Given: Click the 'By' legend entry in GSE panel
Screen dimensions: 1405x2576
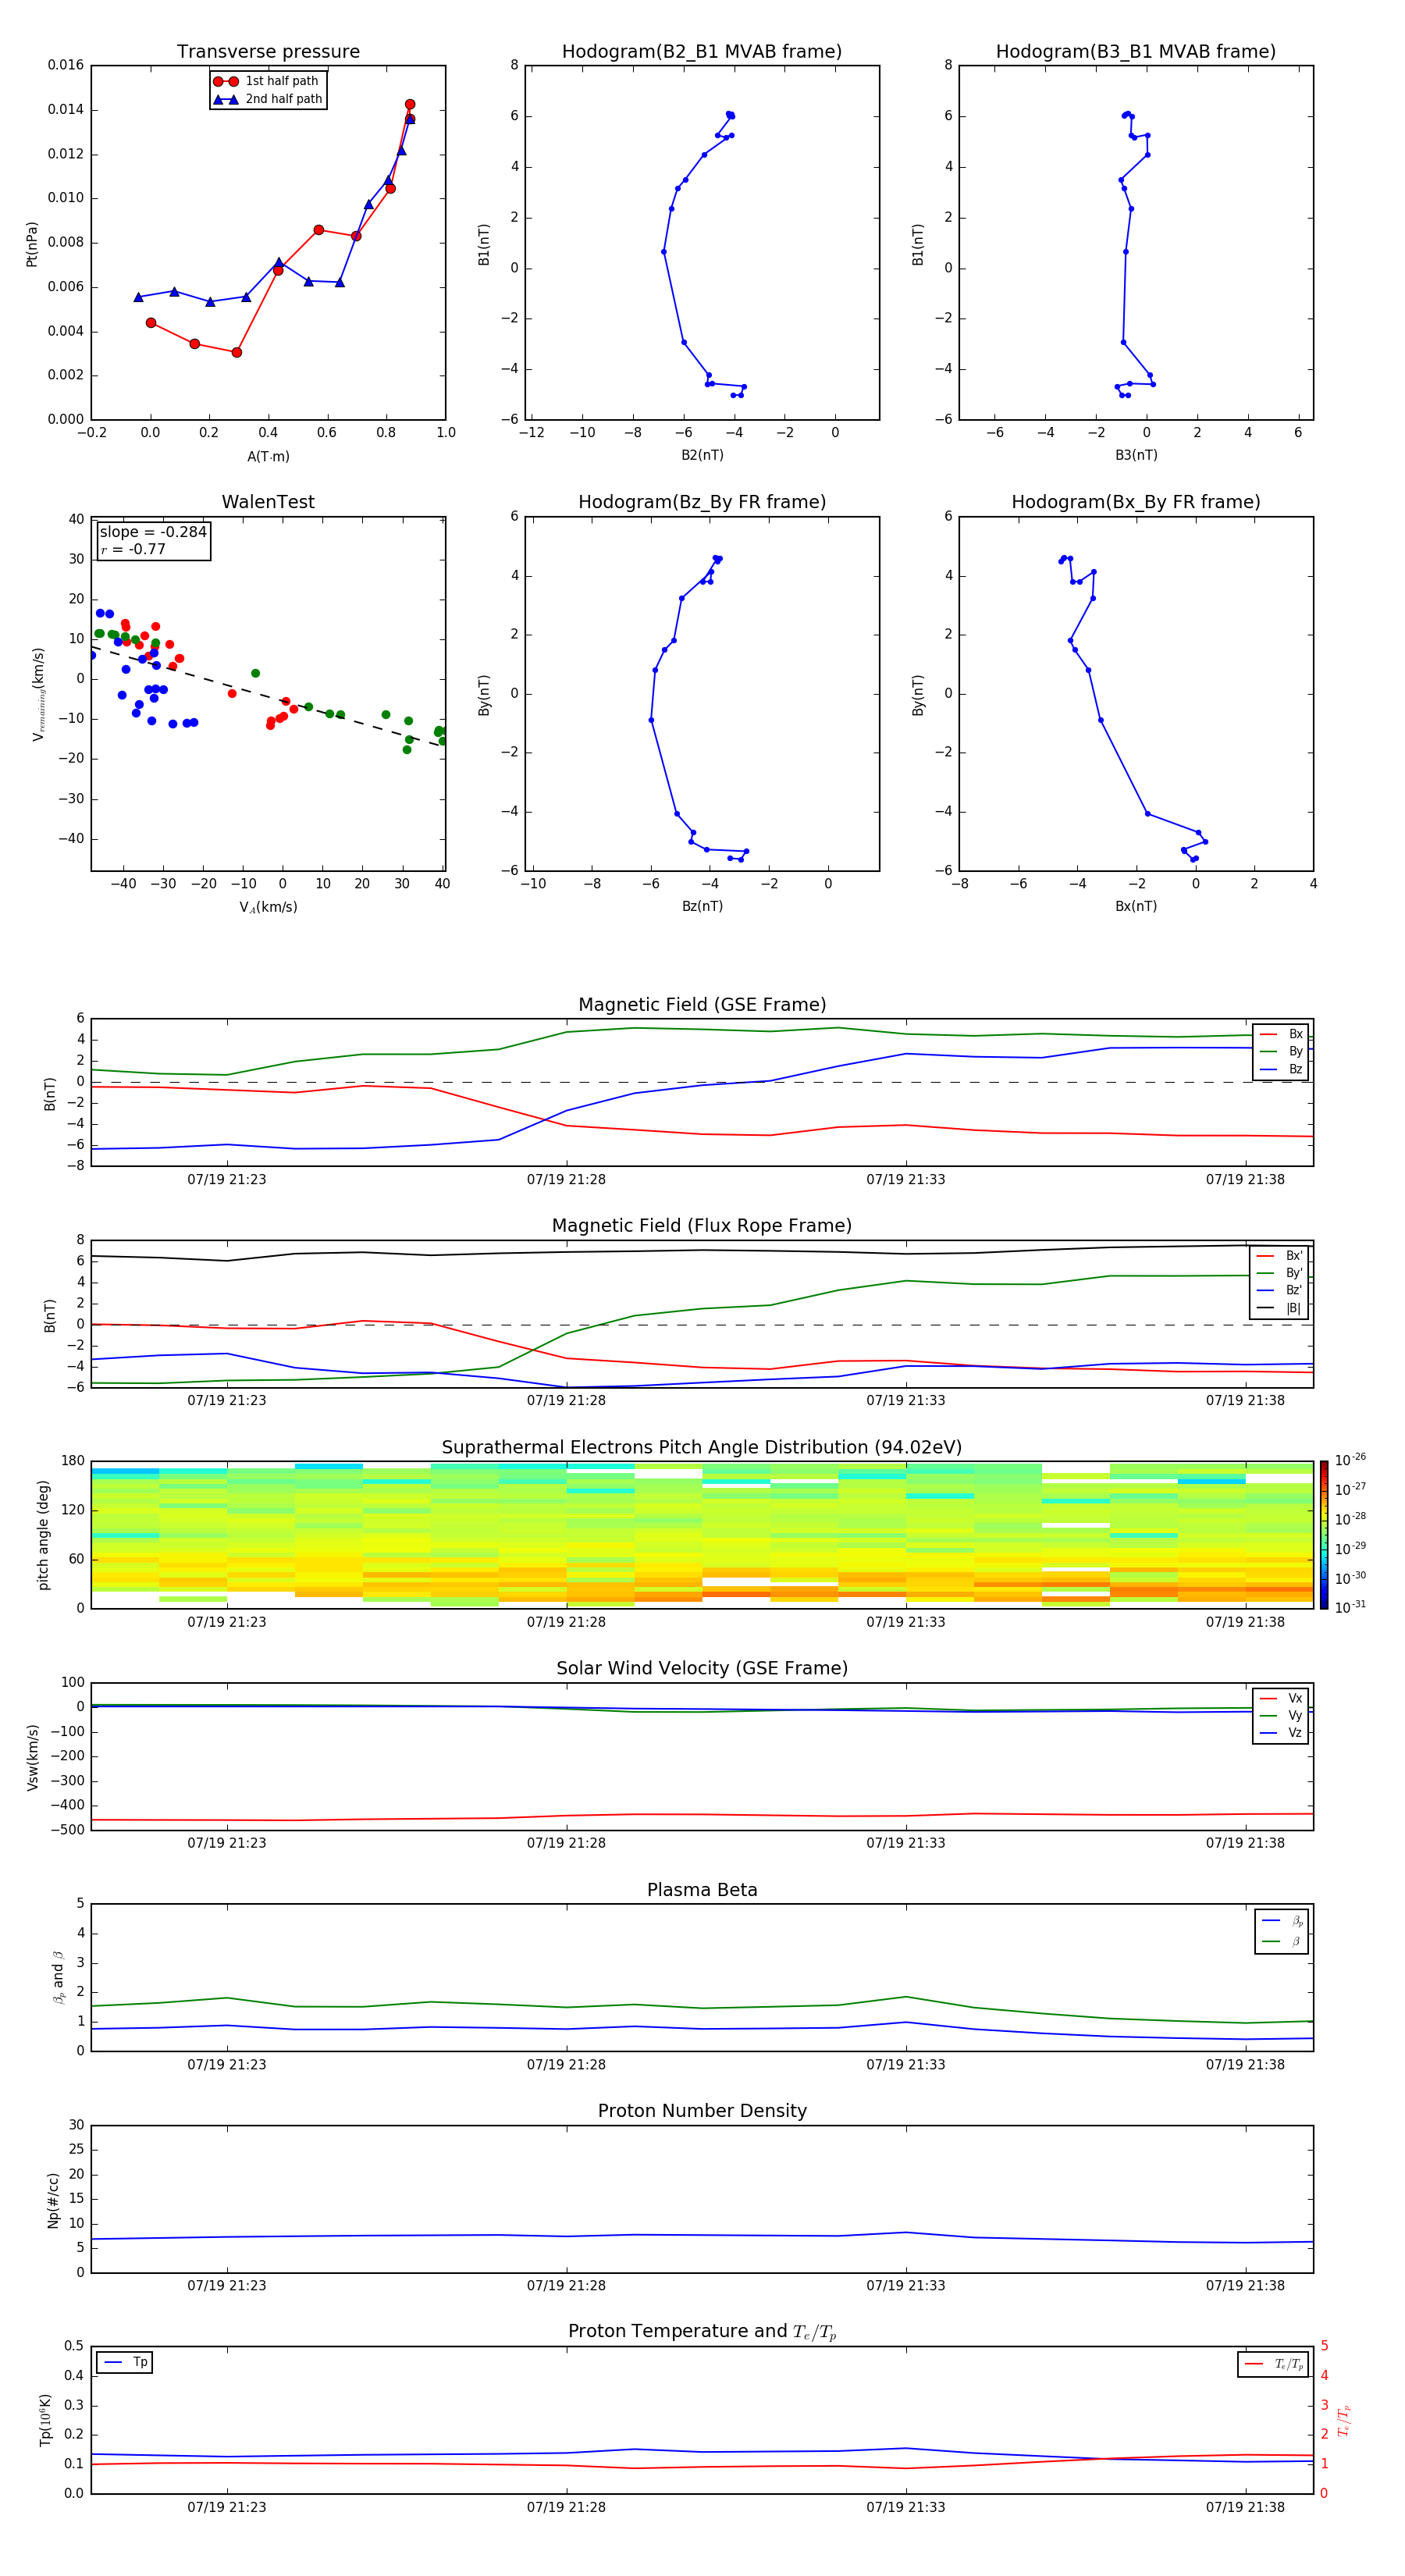Looking at the screenshot, I should [x=1281, y=1051].
